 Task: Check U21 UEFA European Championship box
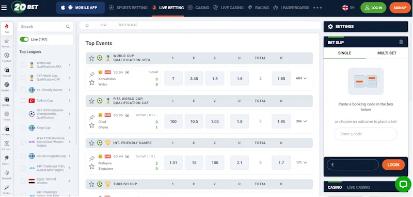coord(23,114)
